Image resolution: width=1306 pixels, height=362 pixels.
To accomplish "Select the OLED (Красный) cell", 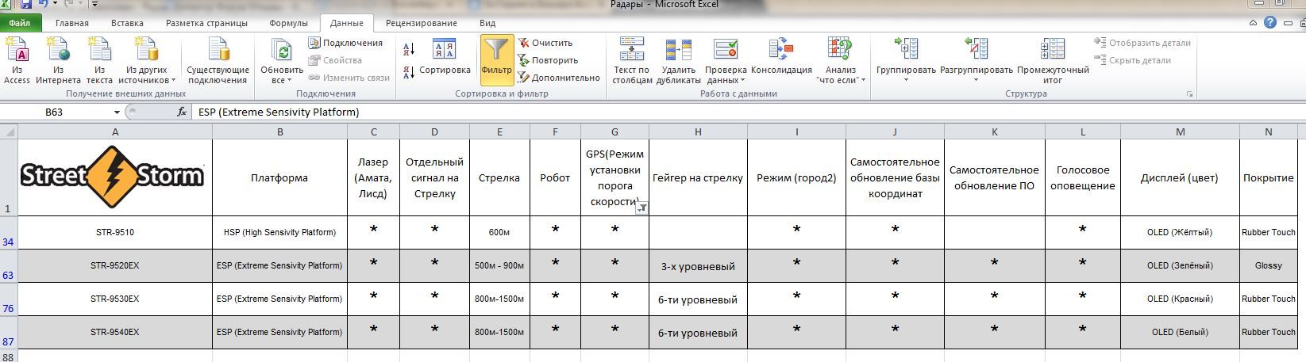I will [1180, 299].
